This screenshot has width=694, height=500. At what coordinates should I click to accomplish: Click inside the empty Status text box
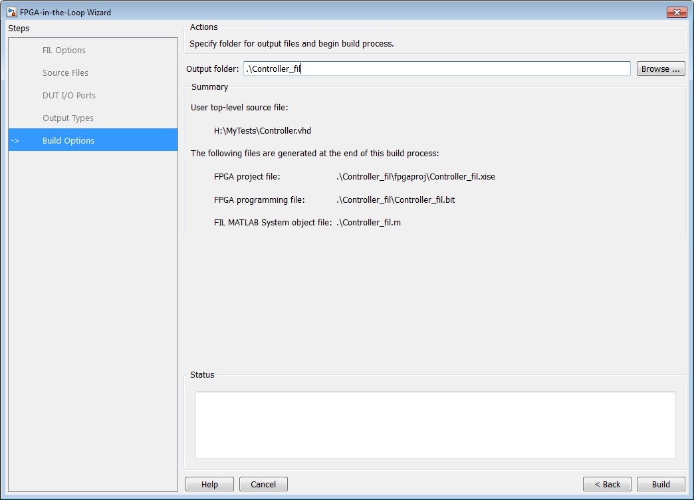click(435, 424)
